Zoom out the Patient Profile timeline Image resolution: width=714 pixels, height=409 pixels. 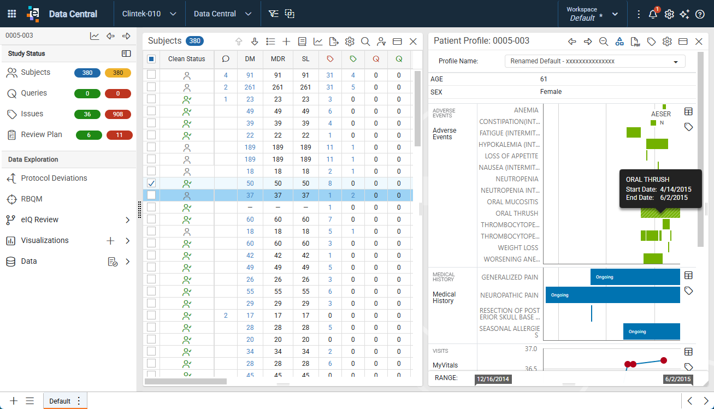point(604,42)
